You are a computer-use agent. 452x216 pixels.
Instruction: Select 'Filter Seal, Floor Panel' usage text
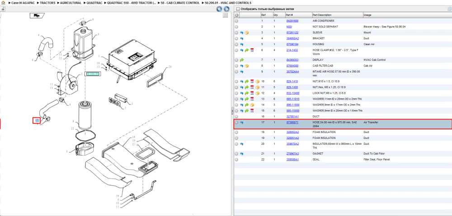pyautogui.click(x=377, y=160)
